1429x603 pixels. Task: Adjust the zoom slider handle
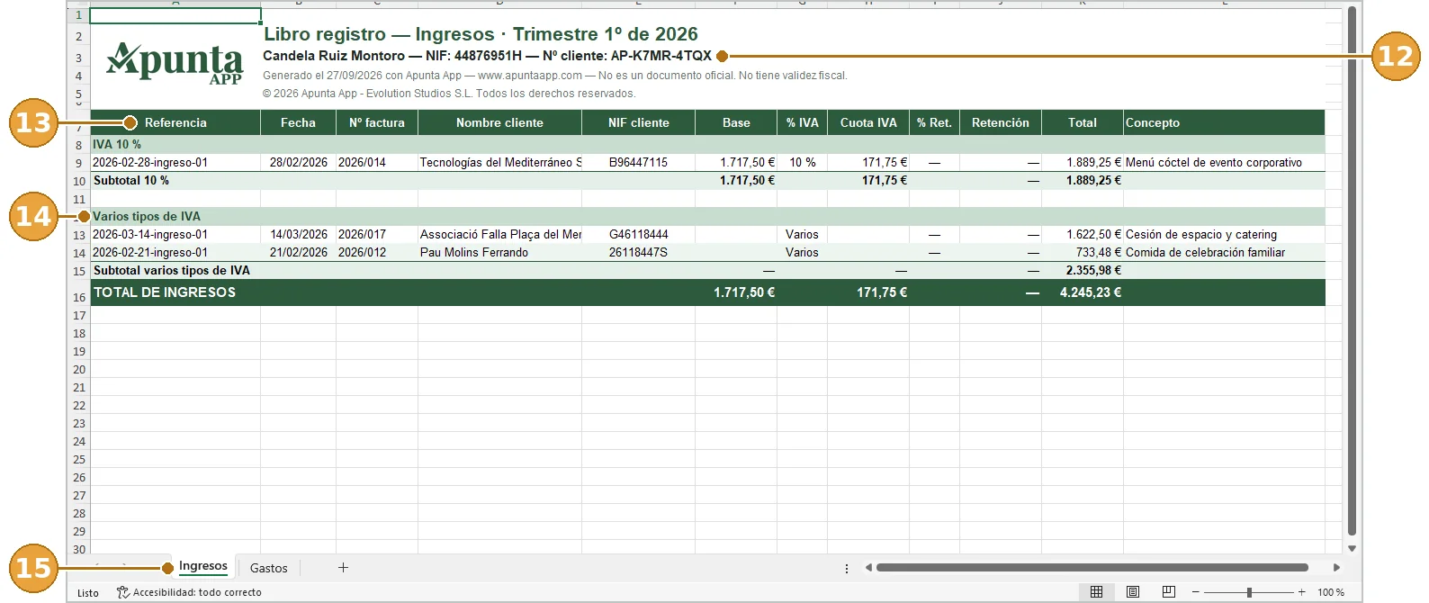pos(1249,592)
